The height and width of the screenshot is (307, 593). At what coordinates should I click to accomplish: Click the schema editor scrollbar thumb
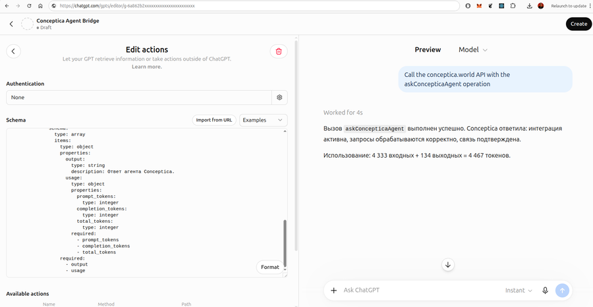click(285, 243)
